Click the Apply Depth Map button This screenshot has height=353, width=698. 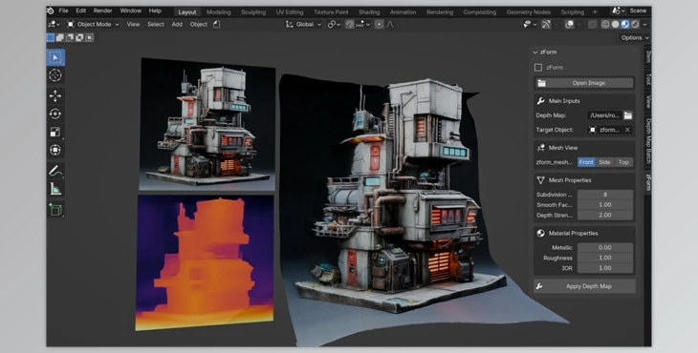coord(584,286)
